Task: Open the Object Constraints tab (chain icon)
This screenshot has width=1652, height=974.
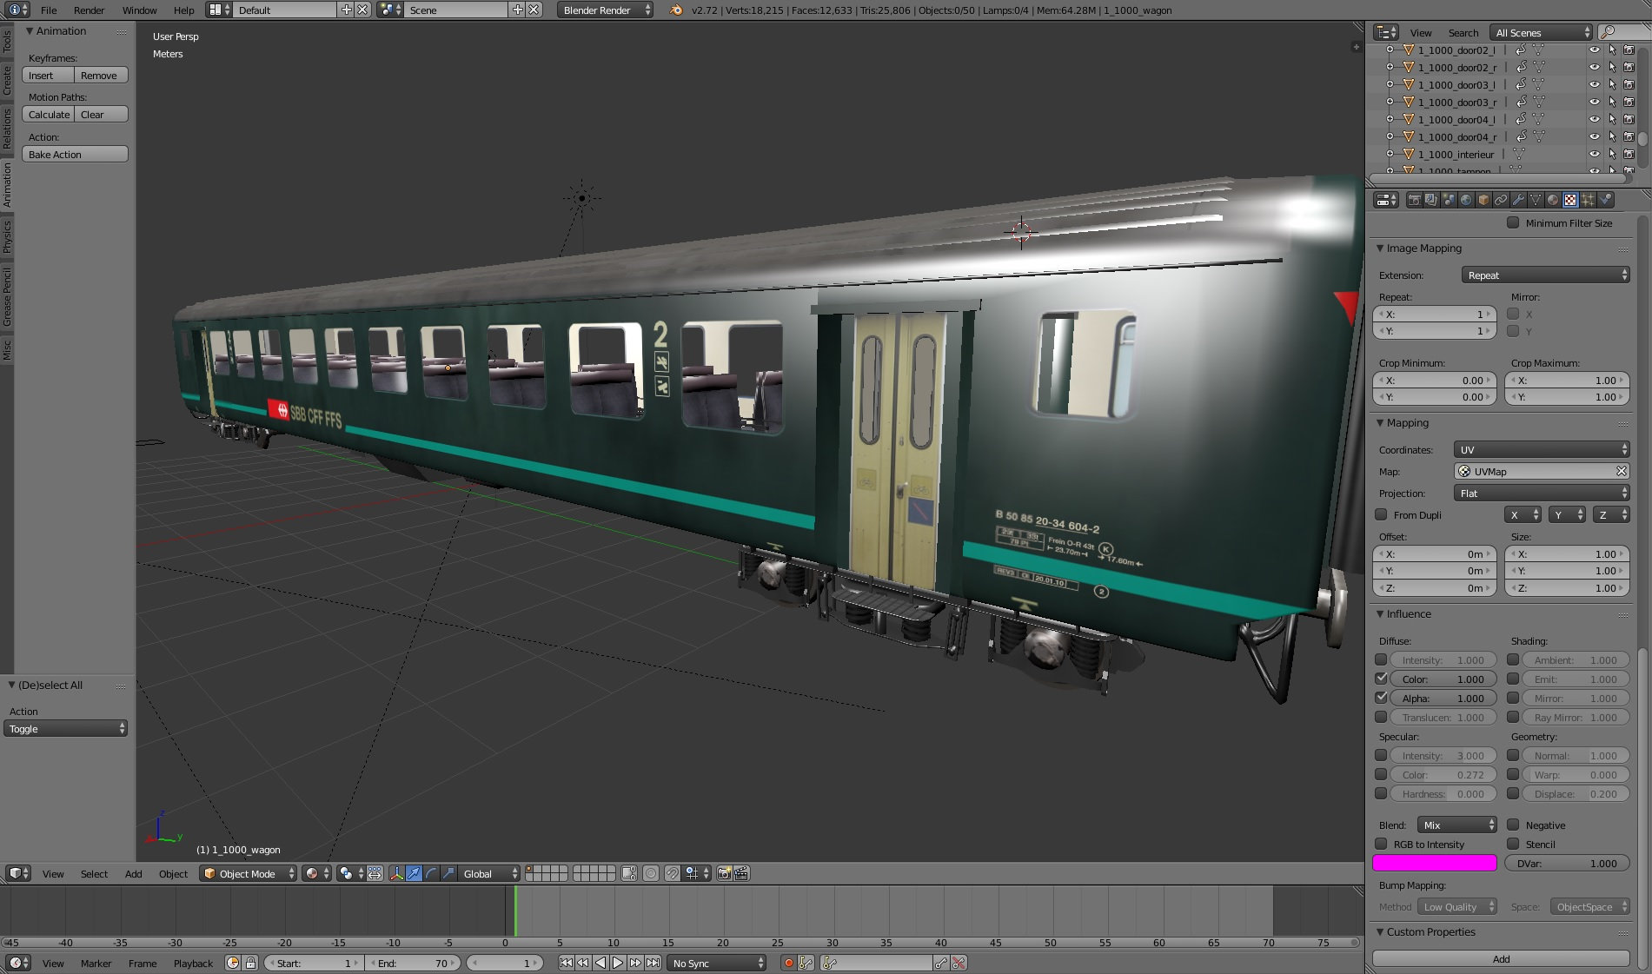Action: 1501,200
